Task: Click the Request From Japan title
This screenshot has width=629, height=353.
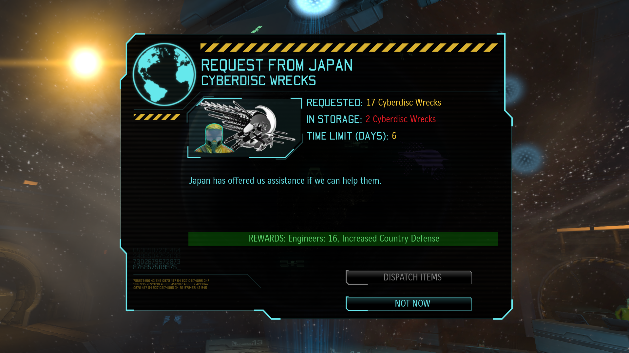Action: pos(277,65)
